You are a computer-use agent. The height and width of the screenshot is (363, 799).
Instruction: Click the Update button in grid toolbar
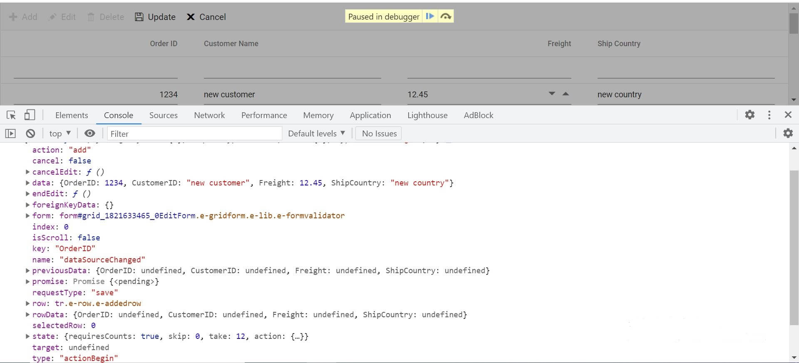[155, 17]
